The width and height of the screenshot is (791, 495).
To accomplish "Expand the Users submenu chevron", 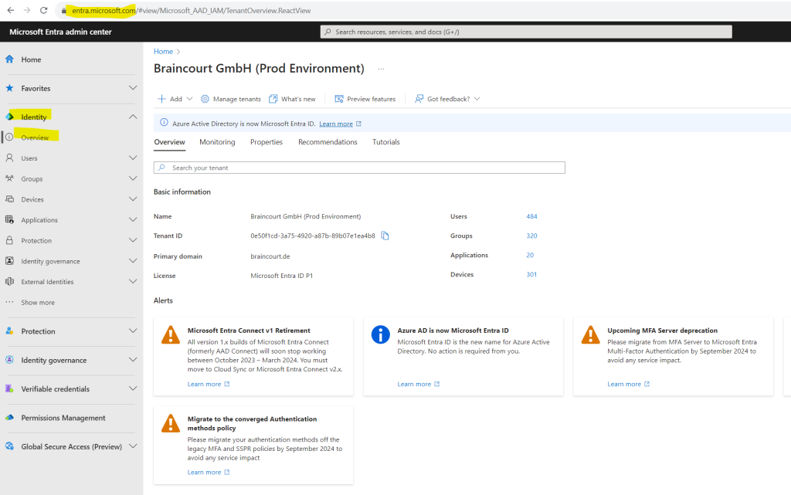I will coord(133,158).
